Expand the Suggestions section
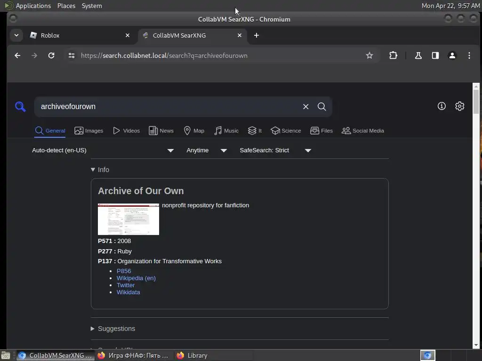The height and width of the screenshot is (361, 482). (x=113, y=329)
